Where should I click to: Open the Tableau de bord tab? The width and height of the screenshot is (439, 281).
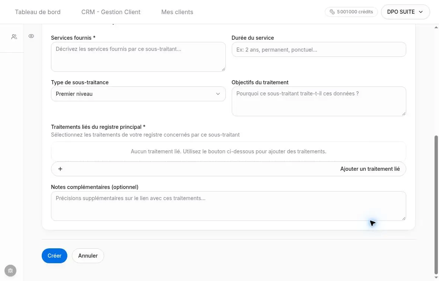(x=38, y=12)
